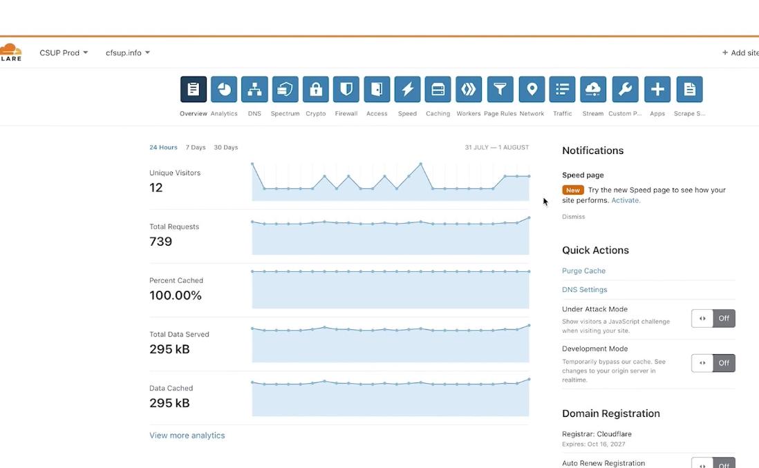Select the 30 Days time range
Viewport: 759px width, 468px height.
(x=226, y=147)
